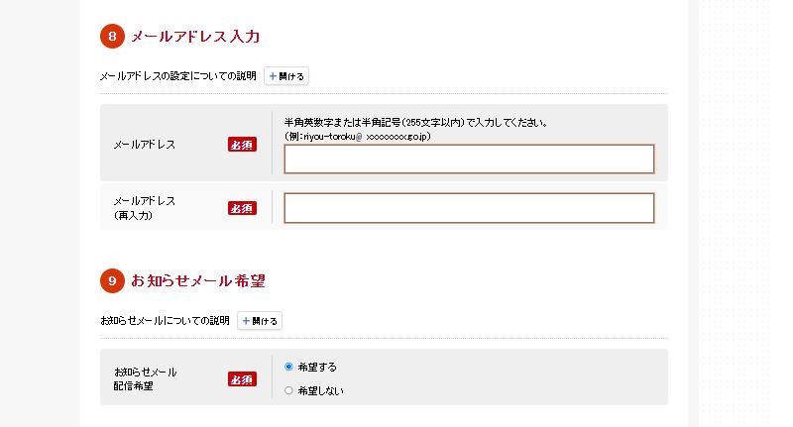The height and width of the screenshot is (427, 793).
Task: Click the red number 8 section badge
Action: click(x=112, y=37)
